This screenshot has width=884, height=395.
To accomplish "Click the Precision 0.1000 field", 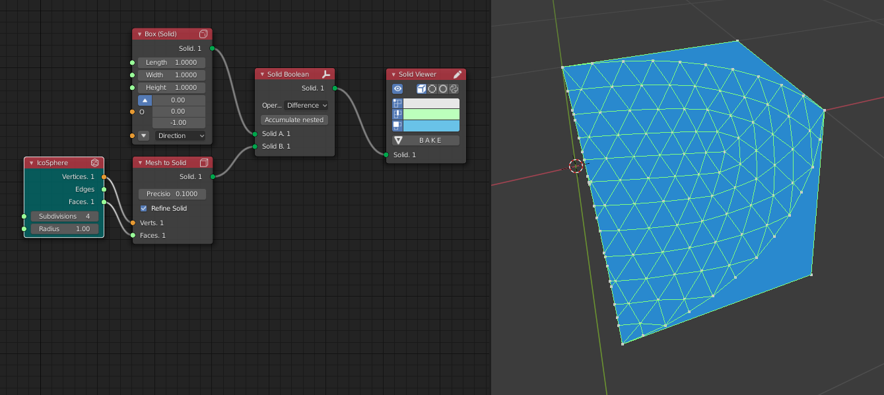I will click(172, 194).
